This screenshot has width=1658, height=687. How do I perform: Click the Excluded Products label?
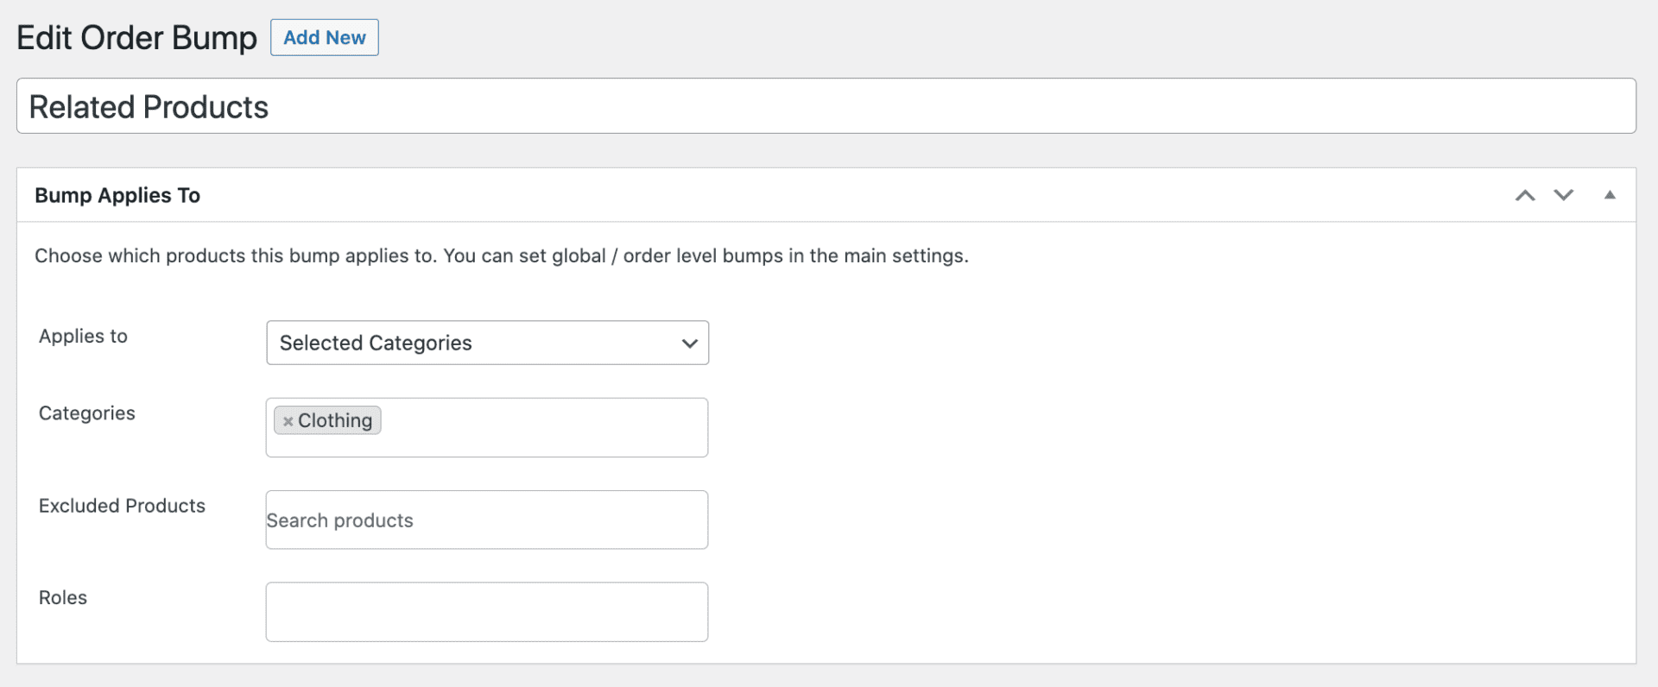[122, 506]
